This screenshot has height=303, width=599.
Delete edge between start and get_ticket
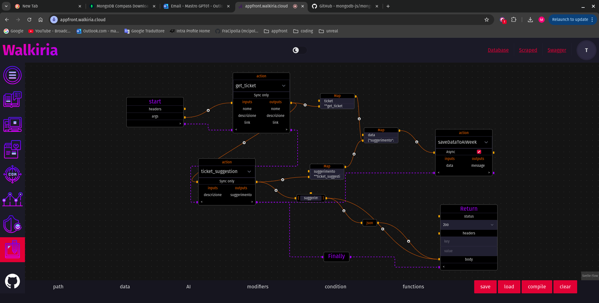pos(208,110)
